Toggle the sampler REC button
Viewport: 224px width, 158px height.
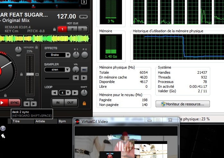84,70
